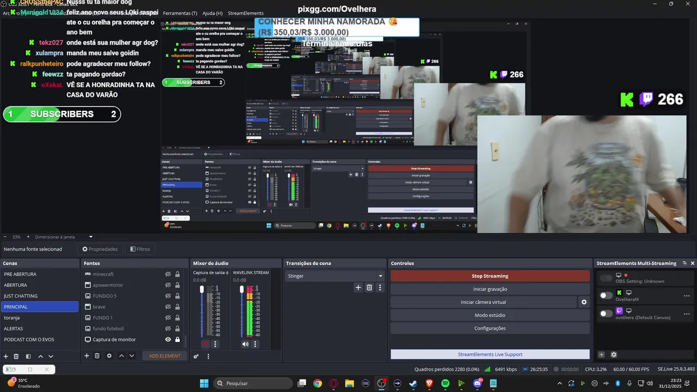Hide the Captura de monitor source
Viewport: 697px width, 392px height.
click(x=168, y=339)
